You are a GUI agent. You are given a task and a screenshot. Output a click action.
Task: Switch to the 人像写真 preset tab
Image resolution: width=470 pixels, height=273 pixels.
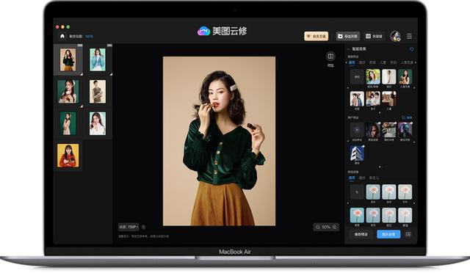pos(407,62)
